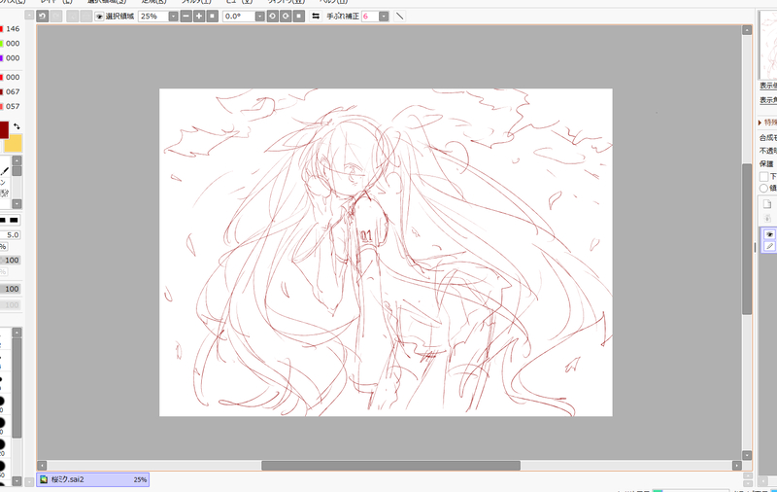Flip the canvas horizontally with the arrows icon
Image resolution: width=777 pixels, height=492 pixels.
point(315,17)
